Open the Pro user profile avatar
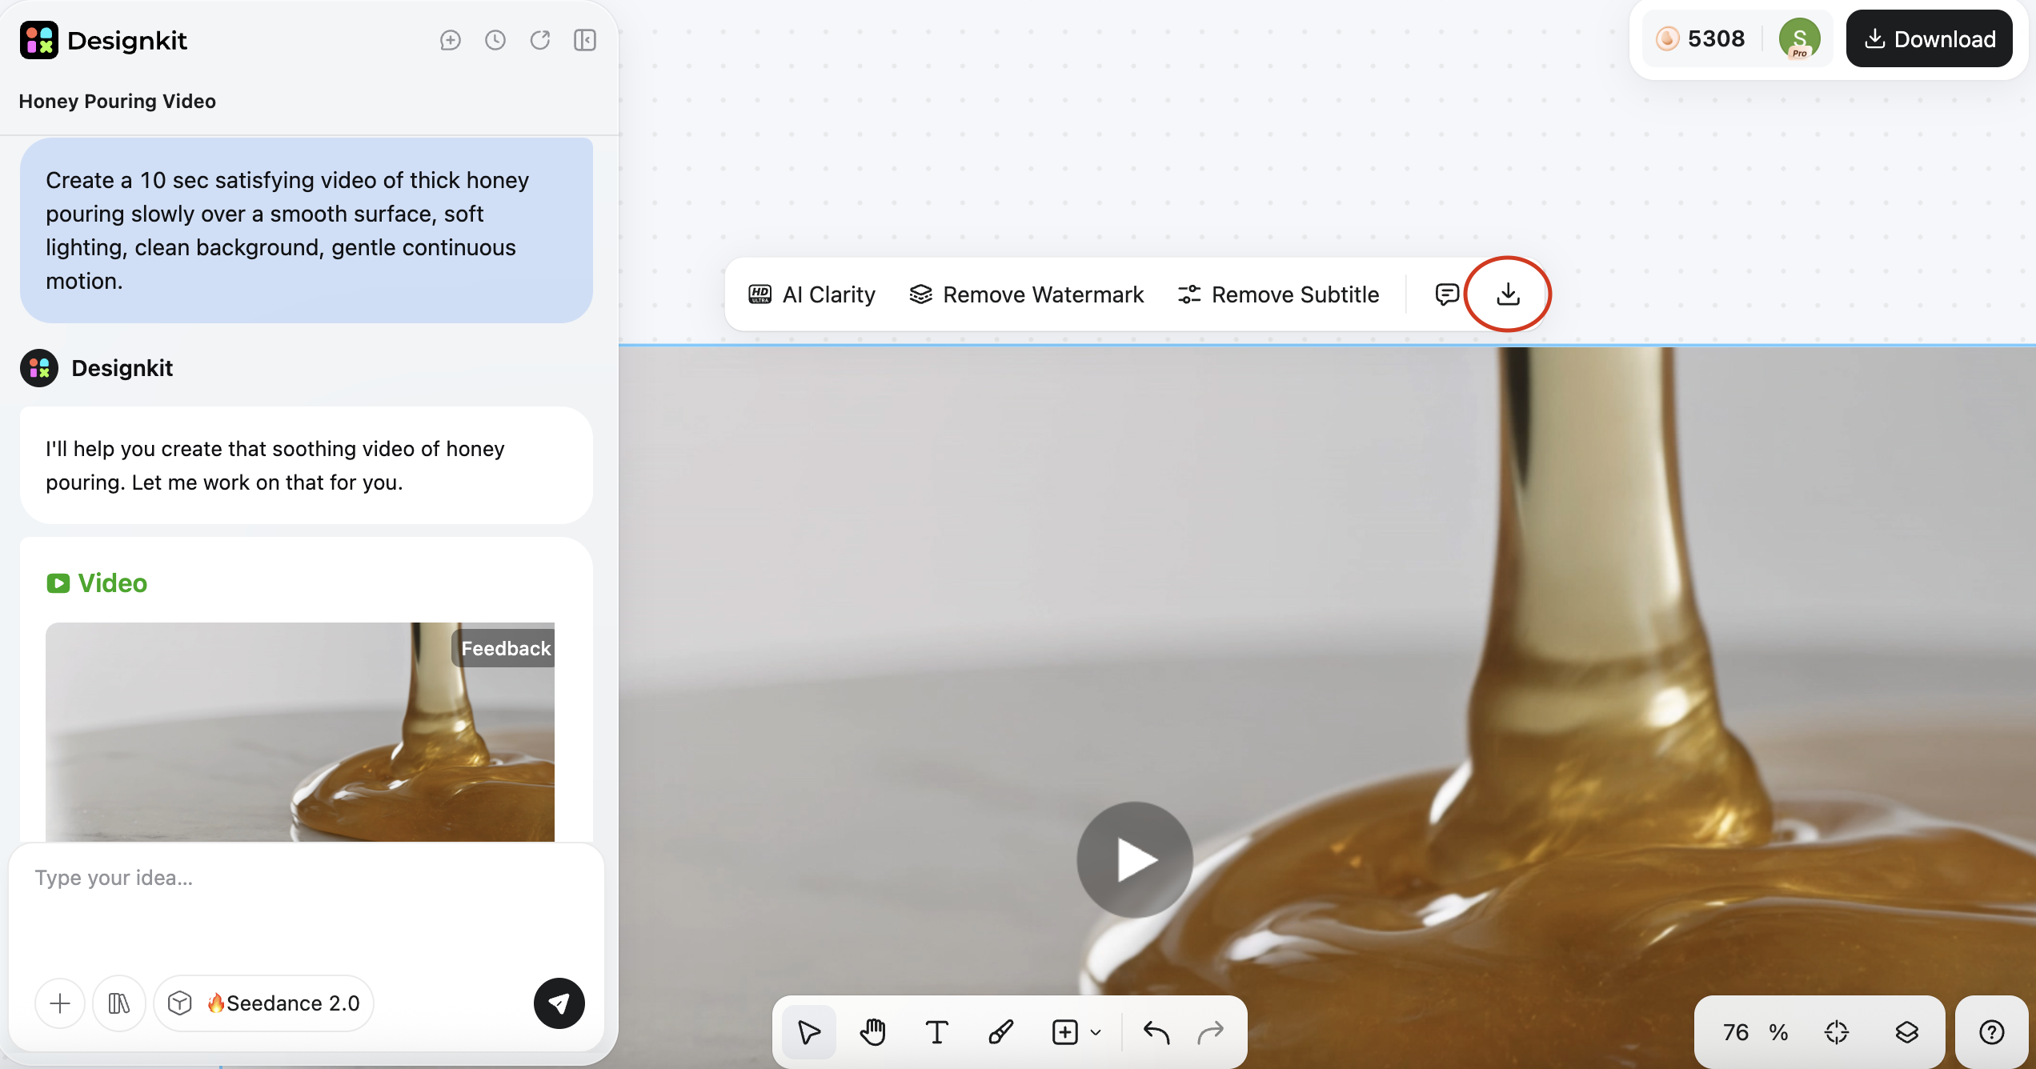 [1799, 38]
